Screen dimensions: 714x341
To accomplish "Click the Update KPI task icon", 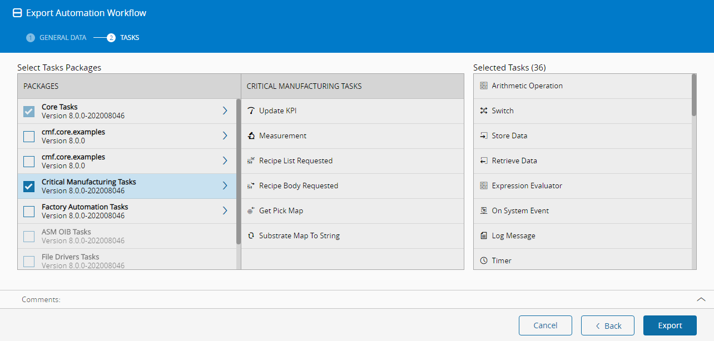I will 251,111.
